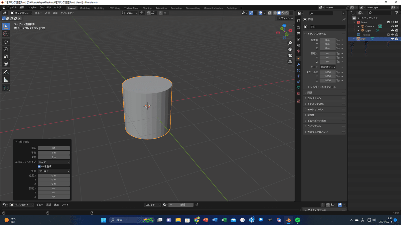This screenshot has height=225, width=401.
Task: Choose the Move tool
Action: (x=6, y=42)
